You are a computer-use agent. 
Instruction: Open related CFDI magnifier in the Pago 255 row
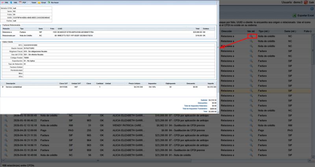point(251,130)
